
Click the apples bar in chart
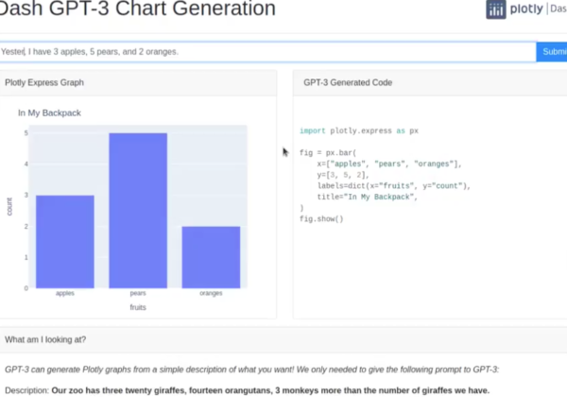click(x=65, y=241)
